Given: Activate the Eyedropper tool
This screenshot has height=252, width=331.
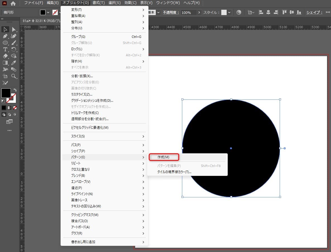Looking at the screenshot, I should (14, 63).
